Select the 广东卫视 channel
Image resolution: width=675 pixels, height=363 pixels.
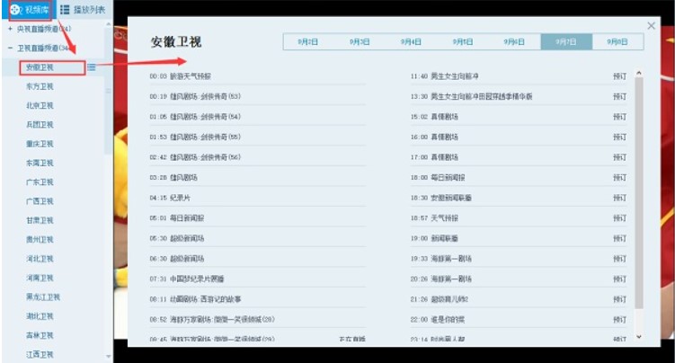tap(40, 182)
